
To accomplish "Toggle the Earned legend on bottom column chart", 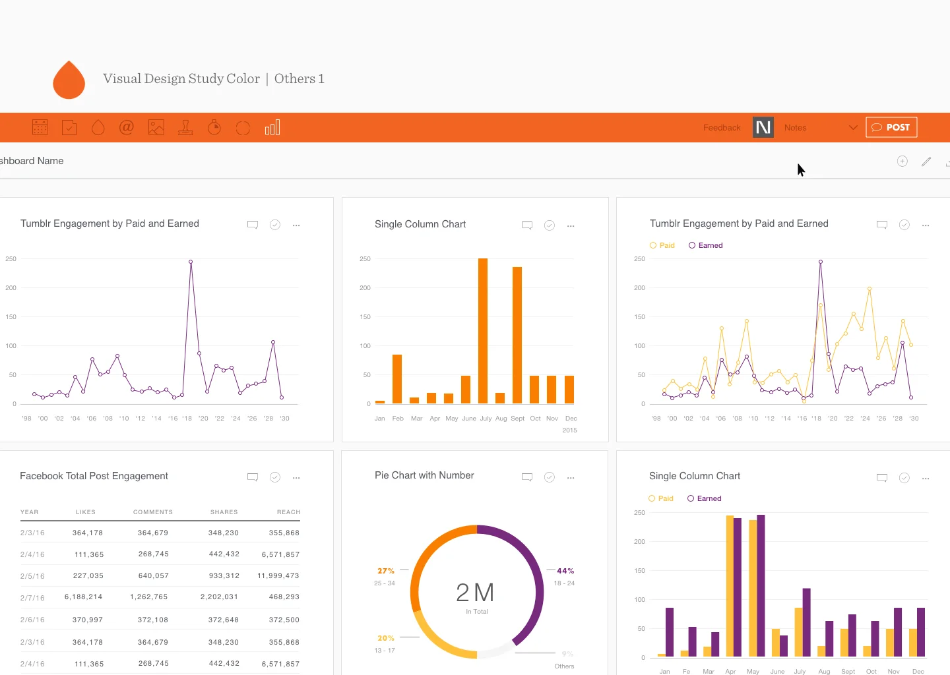I will pyautogui.click(x=705, y=498).
